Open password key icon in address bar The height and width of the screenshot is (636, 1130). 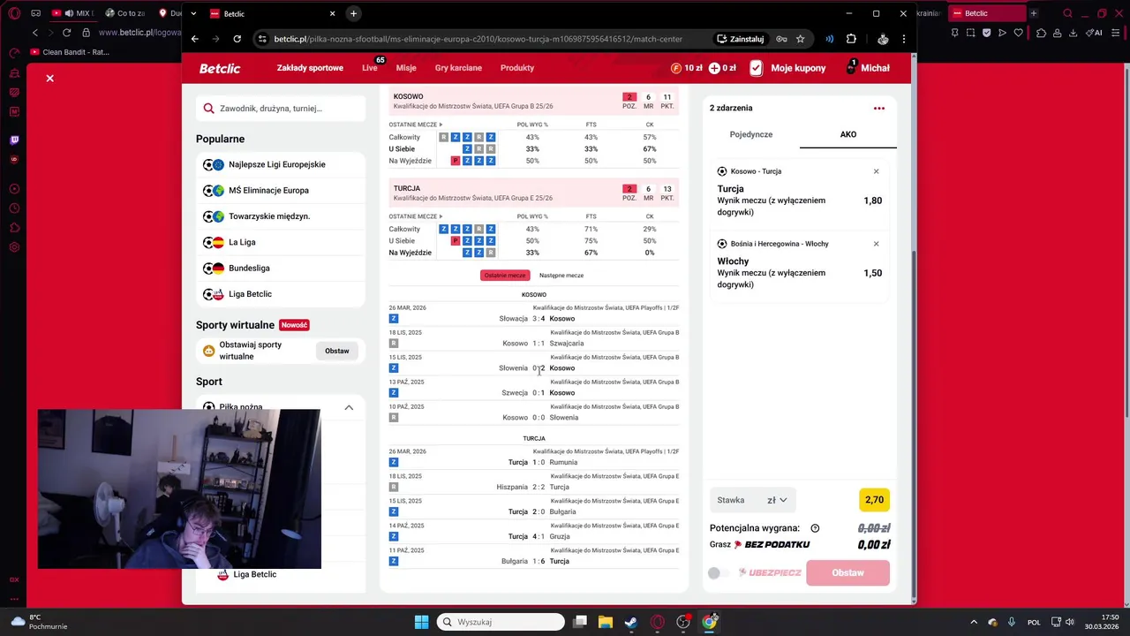[x=781, y=39]
